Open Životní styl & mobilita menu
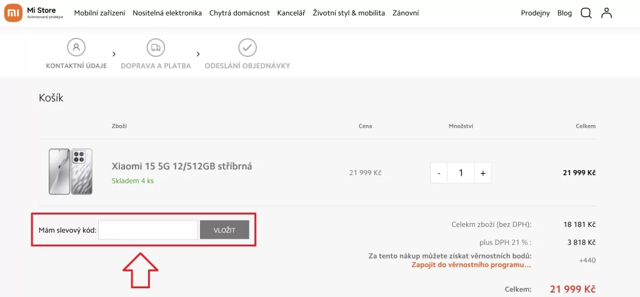The width and height of the screenshot is (640, 297). [x=349, y=13]
